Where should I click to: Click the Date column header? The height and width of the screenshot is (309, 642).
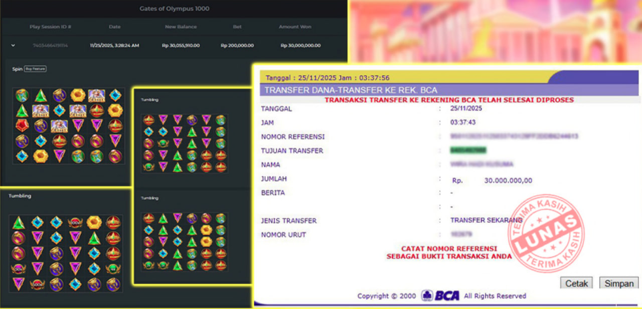pos(114,27)
